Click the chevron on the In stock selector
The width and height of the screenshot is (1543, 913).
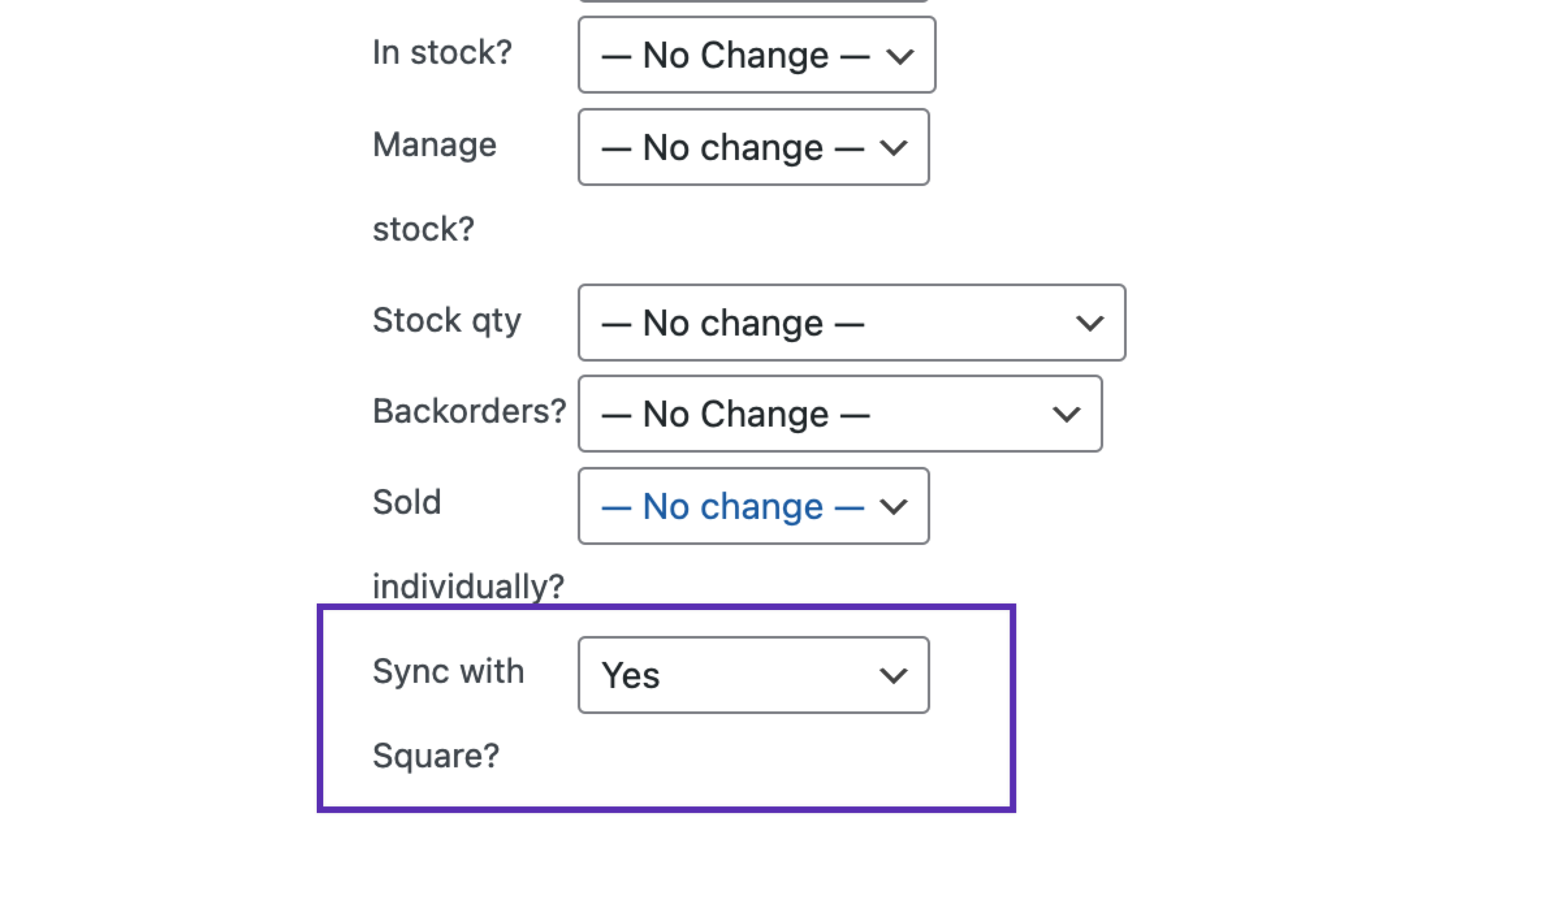[x=902, y=57]
